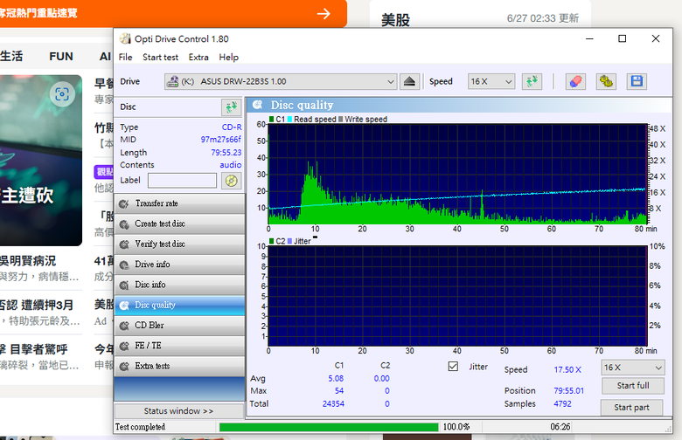
Task: Open the 16 X dropdown above Start full
Action: coord(633,368)
